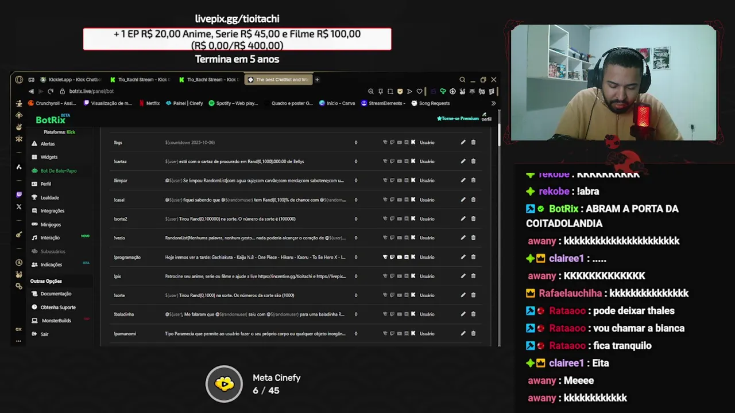This screenshot has height=413, width=735.
Task: Delete the !programação command
Action: [x=473, y=257]
